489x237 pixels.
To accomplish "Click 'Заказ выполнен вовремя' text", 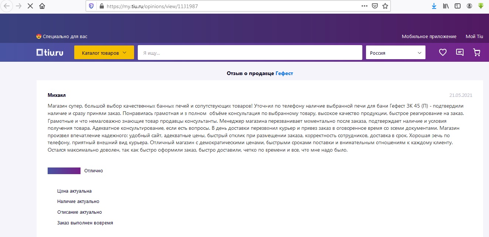I will click(85, 223).
